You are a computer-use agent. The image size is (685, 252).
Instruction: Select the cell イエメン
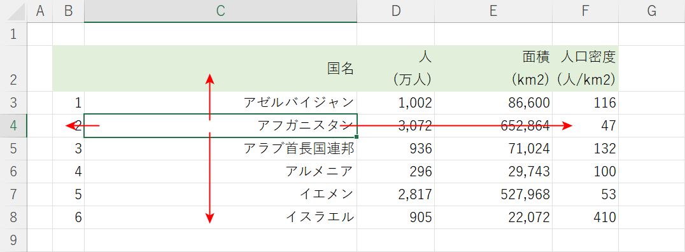pyautogui.click(x=221, y=194)
